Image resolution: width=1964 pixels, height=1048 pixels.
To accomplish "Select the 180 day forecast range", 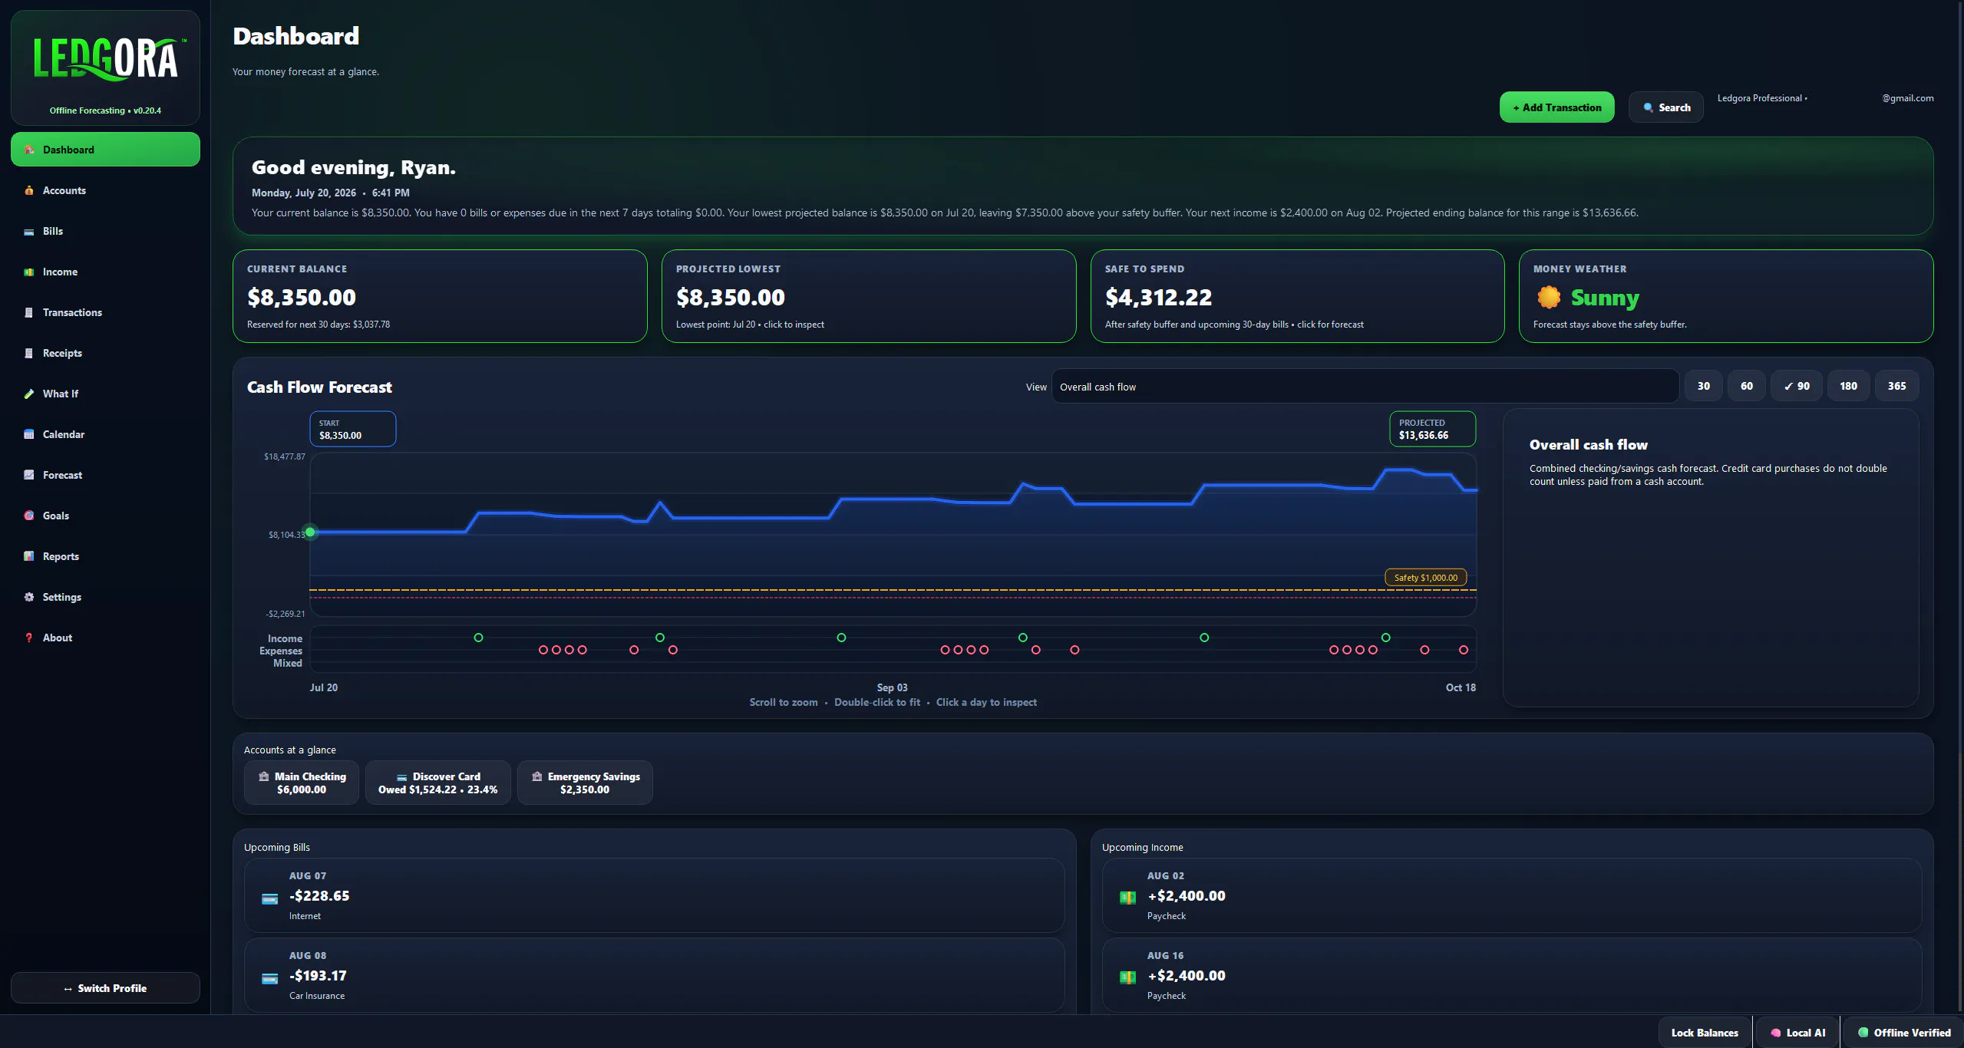I will pos(1848,386).
